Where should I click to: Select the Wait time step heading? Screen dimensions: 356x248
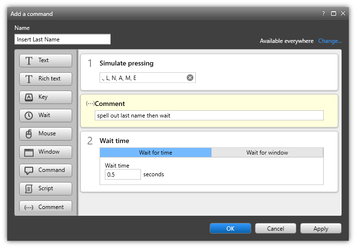tap(114, 141)
